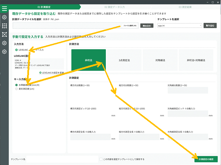Click the テンプレートを選択 heading
This screenshot has height=165, width=221.
(x=168, y=19)
